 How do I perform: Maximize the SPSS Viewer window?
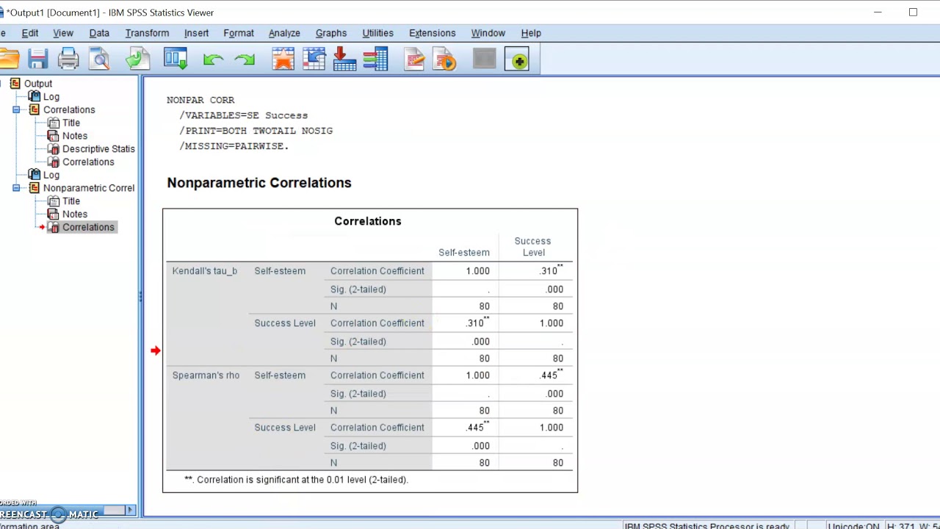[x=913, y=12]
